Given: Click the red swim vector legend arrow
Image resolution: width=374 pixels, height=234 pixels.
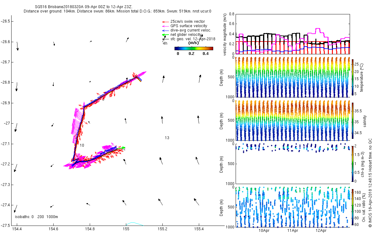Looking at the screenshot, I should pyautogui.click(x=165, y=22).
